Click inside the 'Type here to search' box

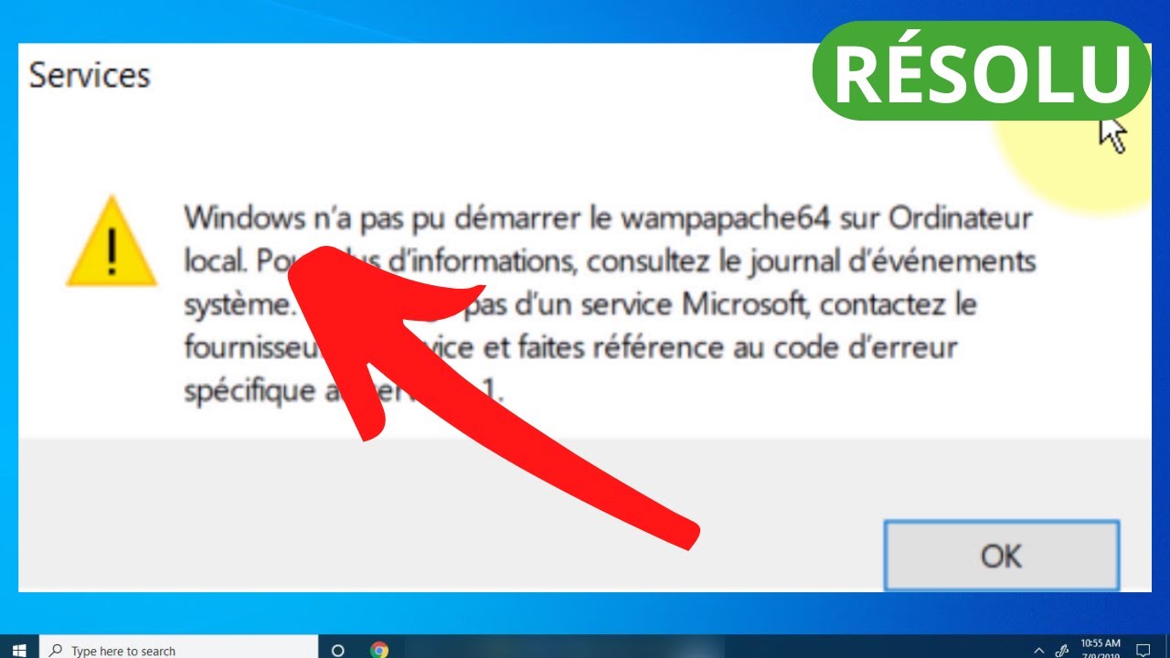click(176, 650)
